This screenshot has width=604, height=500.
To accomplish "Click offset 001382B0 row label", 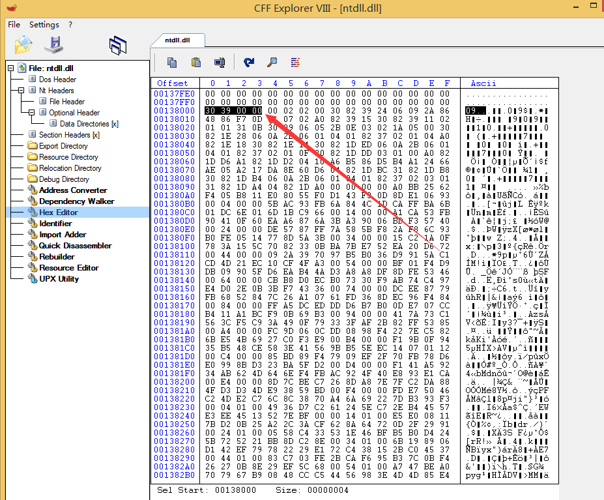I will click(175, 475).
